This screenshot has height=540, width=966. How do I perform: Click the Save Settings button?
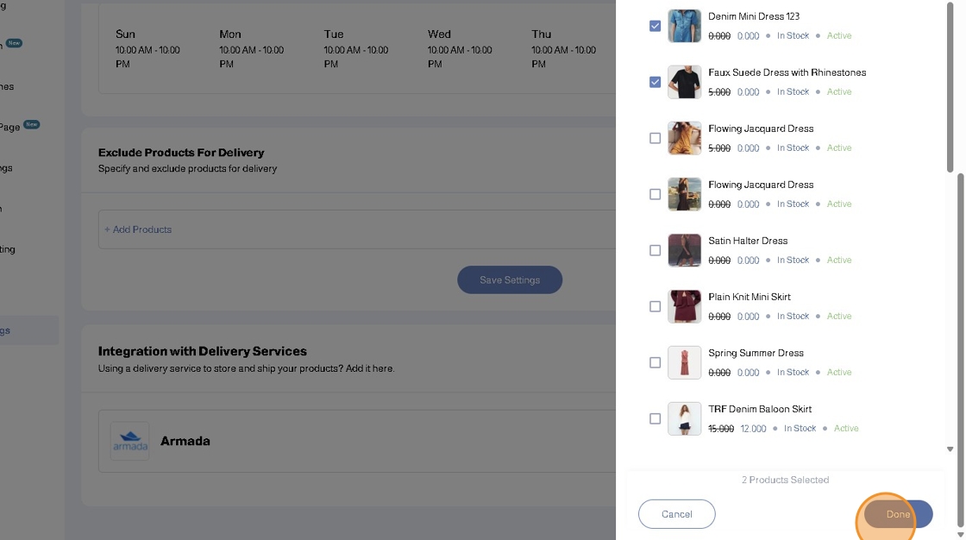click(x=509, y=279)
